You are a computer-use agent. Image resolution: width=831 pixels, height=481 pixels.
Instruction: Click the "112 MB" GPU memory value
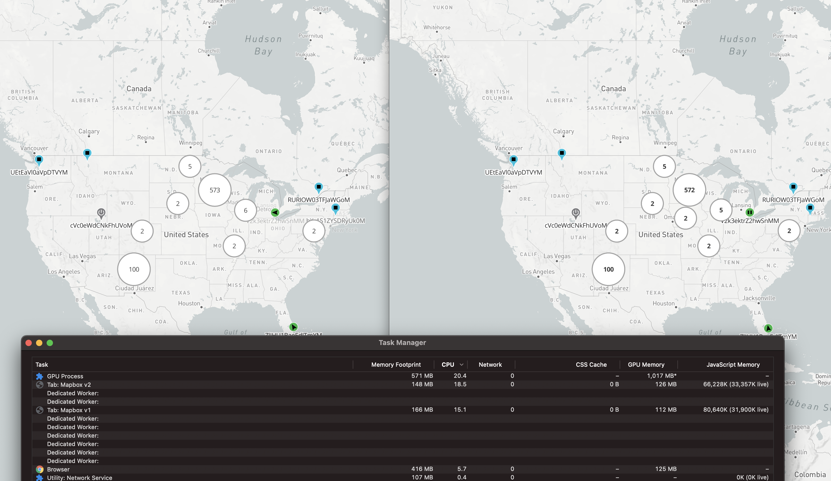[x=666, y=410]
